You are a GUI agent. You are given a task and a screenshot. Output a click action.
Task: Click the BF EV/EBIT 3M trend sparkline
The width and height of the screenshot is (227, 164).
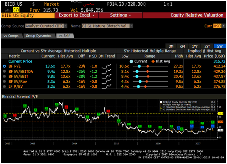click(x=106, y=76)
